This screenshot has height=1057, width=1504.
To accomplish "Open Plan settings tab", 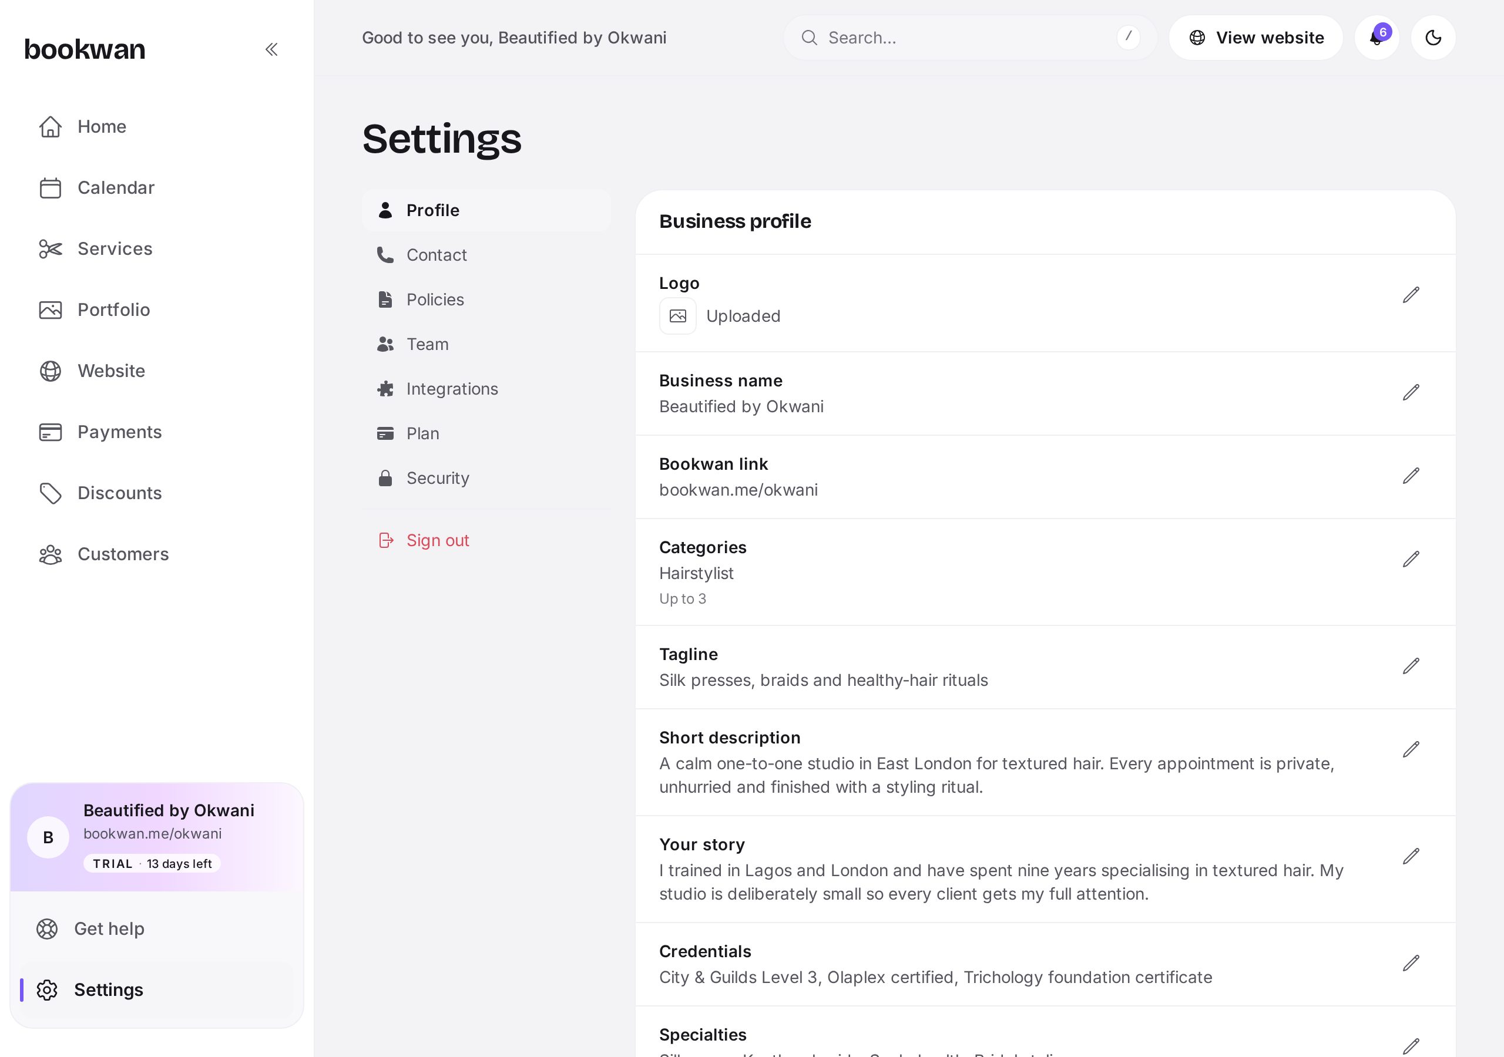I will click(x=486, y=433).
